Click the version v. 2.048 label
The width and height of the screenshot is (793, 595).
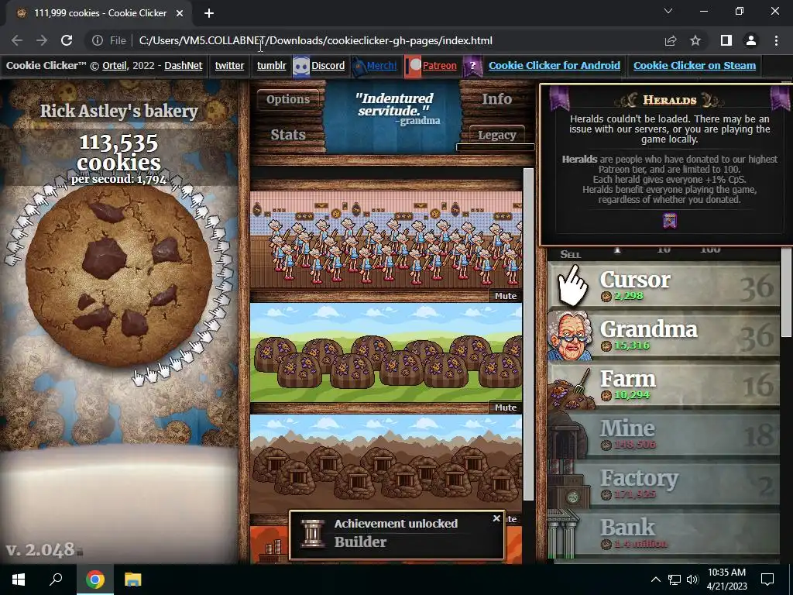click(x=40, y=549)
